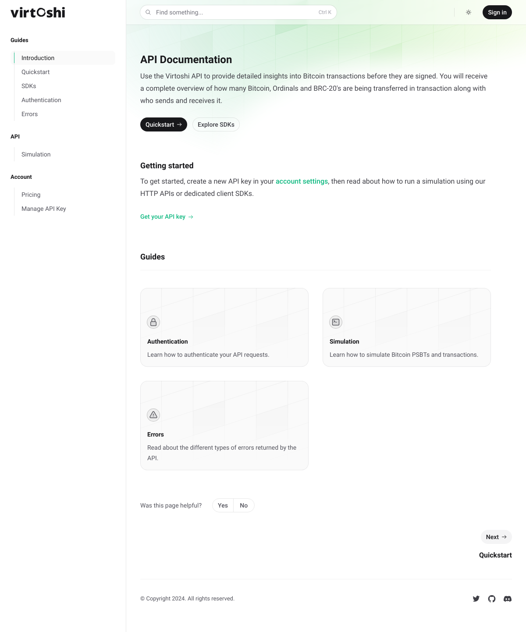Click the Virtoshi logo
The height and width of the screenshot is (632, 526).
point(38,12)
